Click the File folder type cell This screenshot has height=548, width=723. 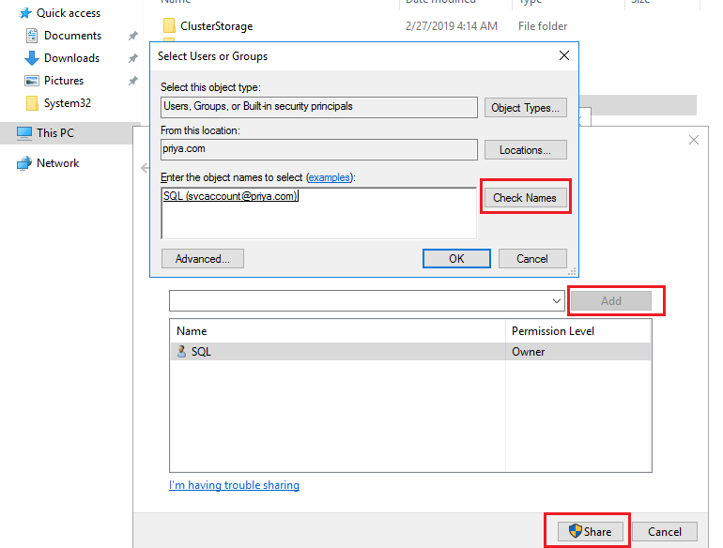tap(543, 26)
